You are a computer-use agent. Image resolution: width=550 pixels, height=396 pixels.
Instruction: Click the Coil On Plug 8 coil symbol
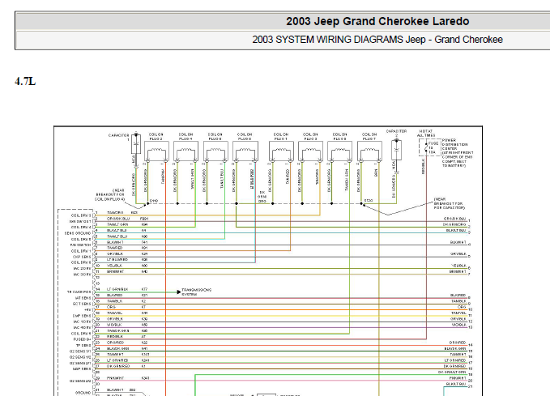click(245, 151)
